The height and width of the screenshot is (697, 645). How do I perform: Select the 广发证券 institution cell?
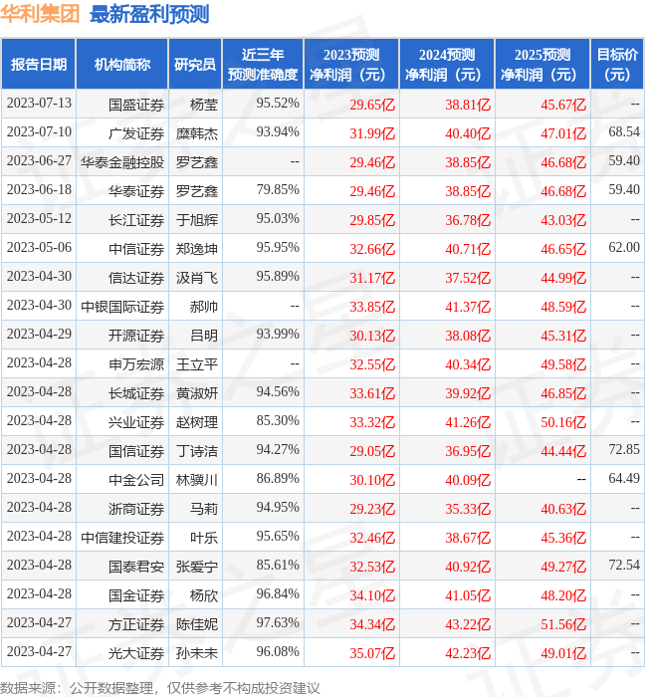pos(136,132)
